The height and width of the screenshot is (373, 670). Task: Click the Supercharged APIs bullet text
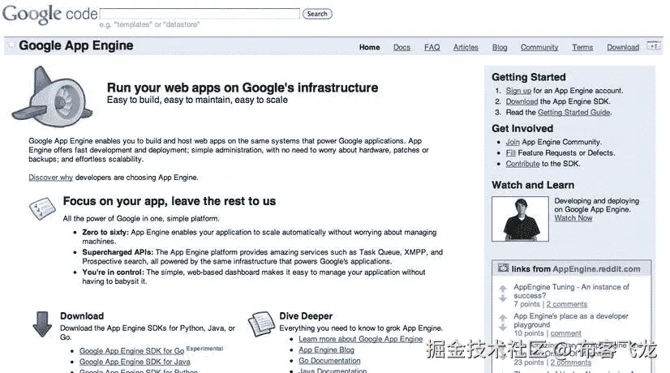(x=262, y=257)
